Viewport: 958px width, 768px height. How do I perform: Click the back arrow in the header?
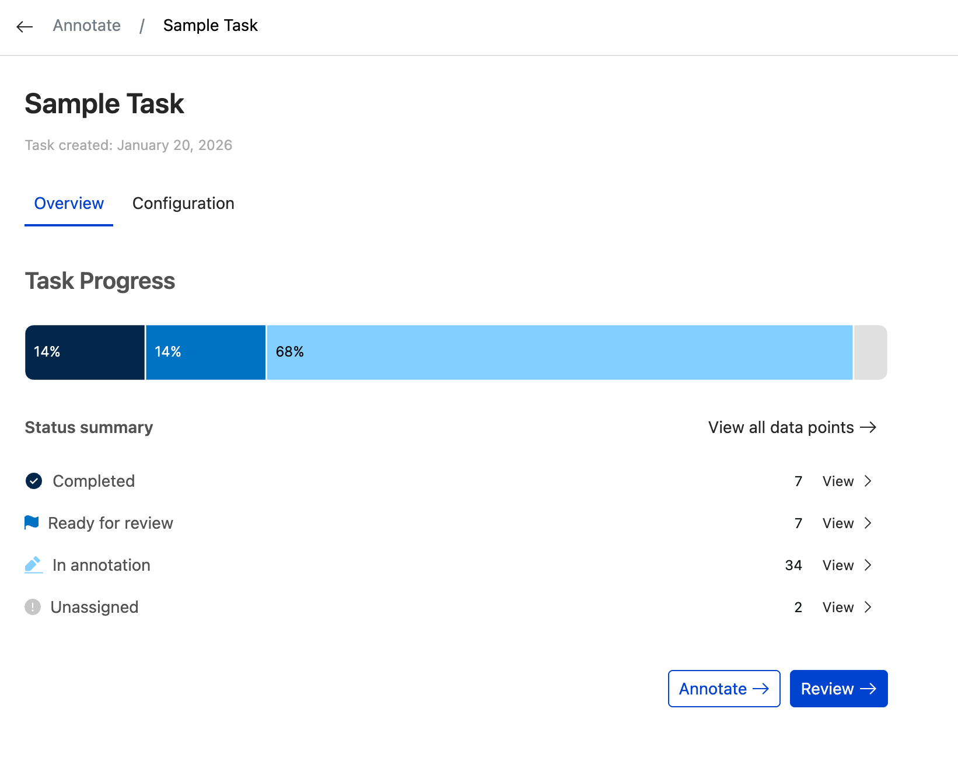(x=25, y=27)
